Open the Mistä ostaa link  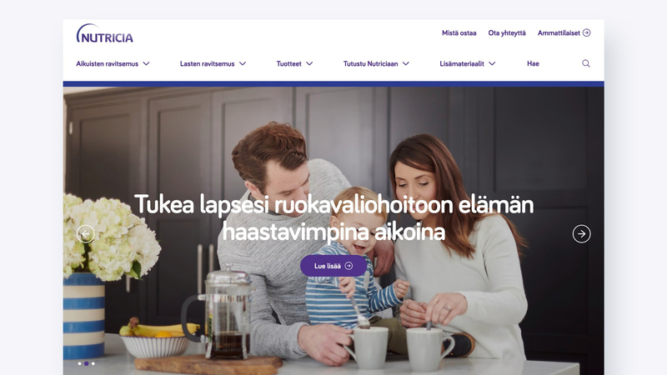click(459, 32)
